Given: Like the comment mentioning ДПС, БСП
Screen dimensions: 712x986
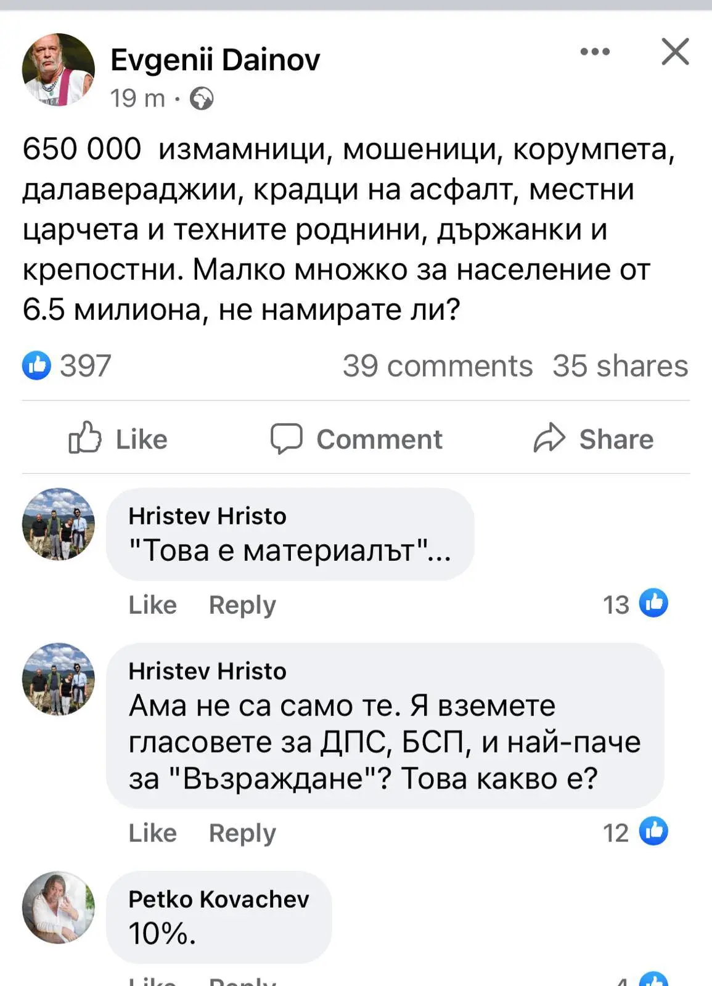Looking at the screenshot, I should (152, 833).
